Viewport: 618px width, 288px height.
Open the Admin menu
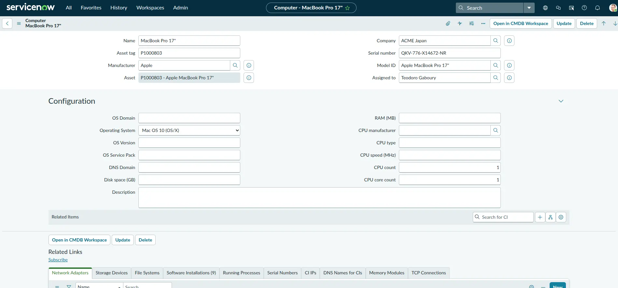[x=180, y=8]
